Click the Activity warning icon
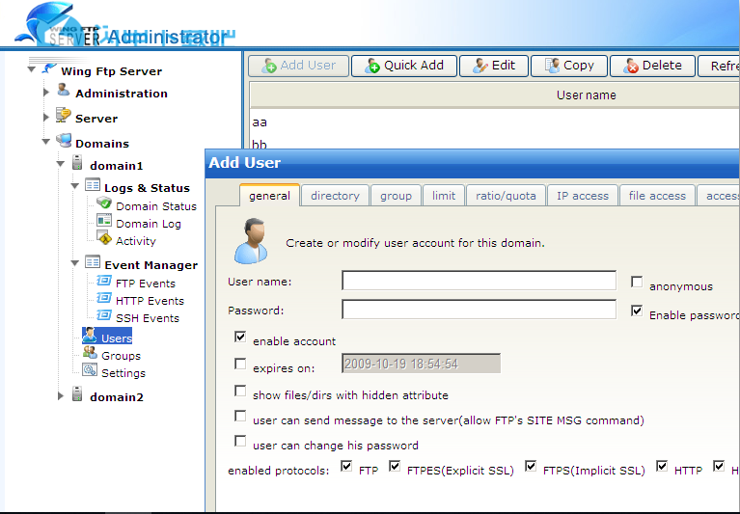 104,237
